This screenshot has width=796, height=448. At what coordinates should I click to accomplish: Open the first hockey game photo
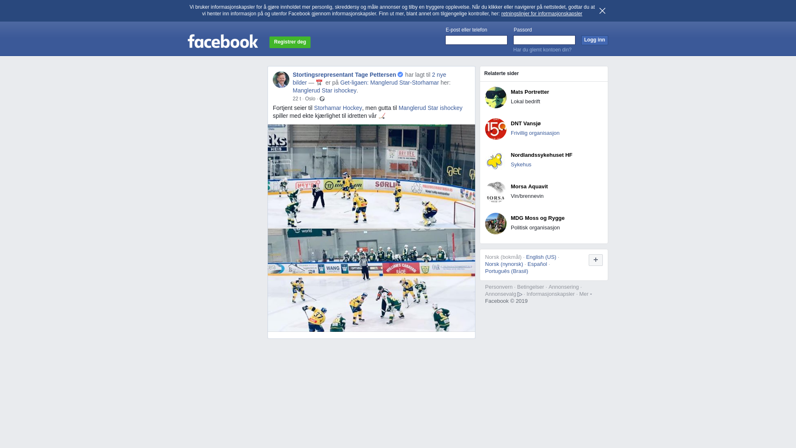[x=371, y=176]
